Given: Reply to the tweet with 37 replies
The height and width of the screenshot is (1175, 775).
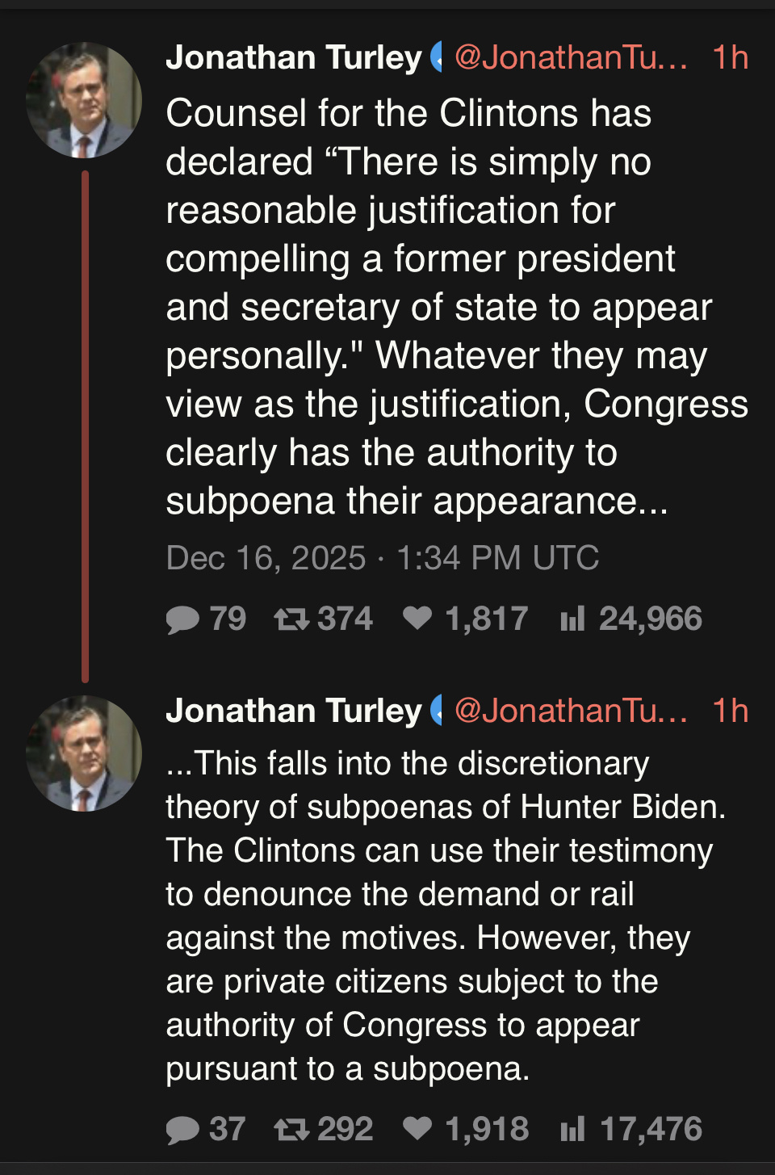Looking at the screenshot, I should (x=183, y=1129).
